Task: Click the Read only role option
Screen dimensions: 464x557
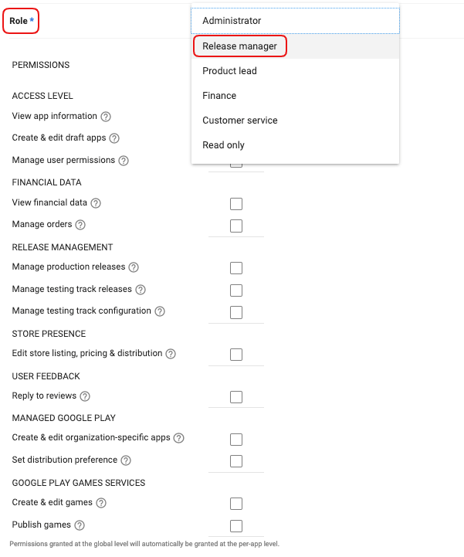Action: (223, 145)
